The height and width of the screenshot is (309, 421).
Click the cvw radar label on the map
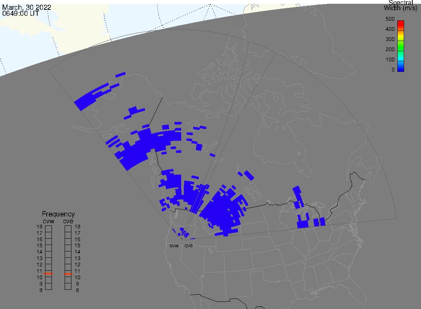174,246
